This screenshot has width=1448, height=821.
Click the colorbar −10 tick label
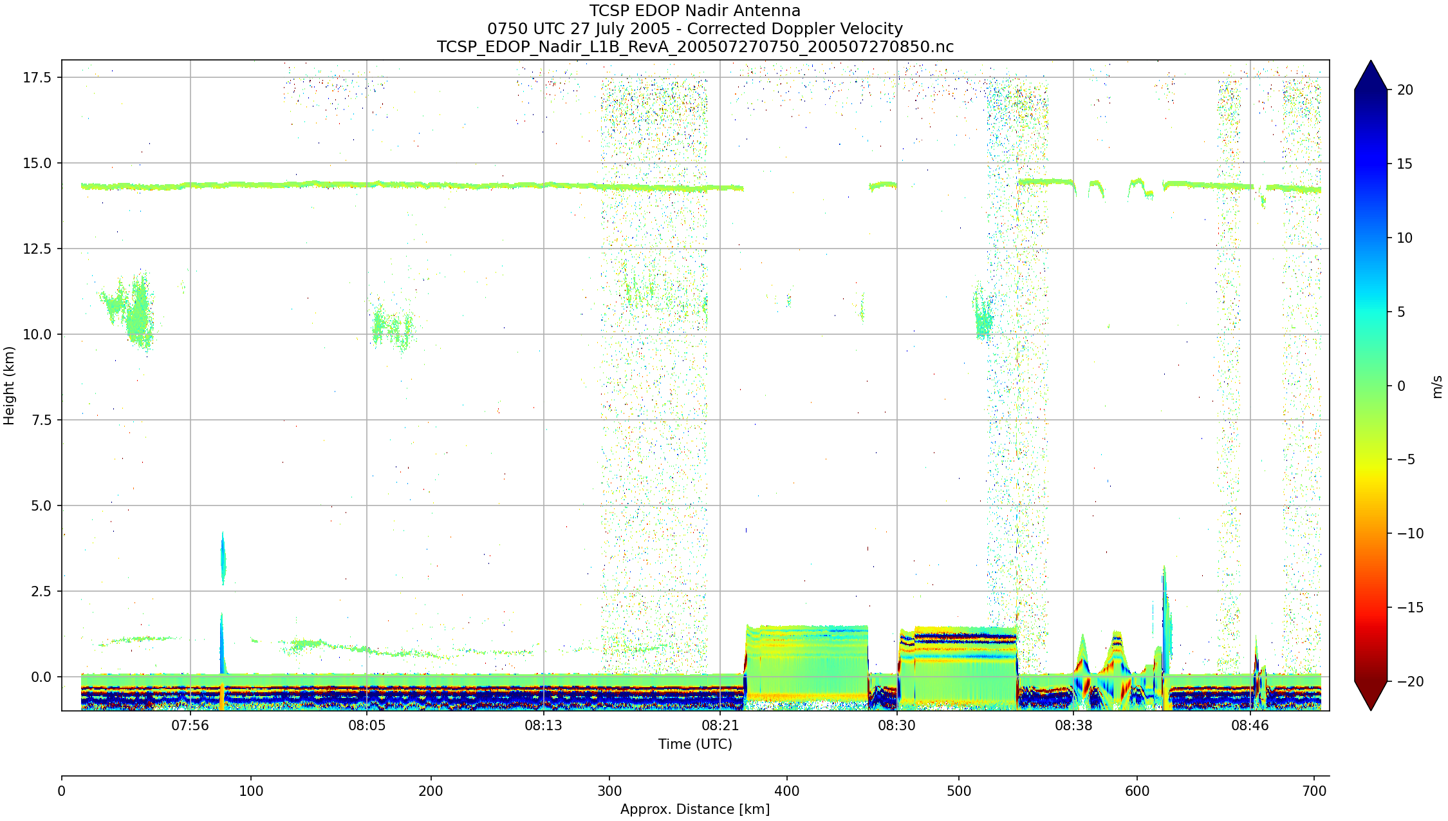1410,533
